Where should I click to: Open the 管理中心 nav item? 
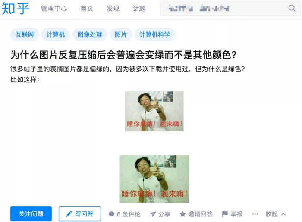54,9
